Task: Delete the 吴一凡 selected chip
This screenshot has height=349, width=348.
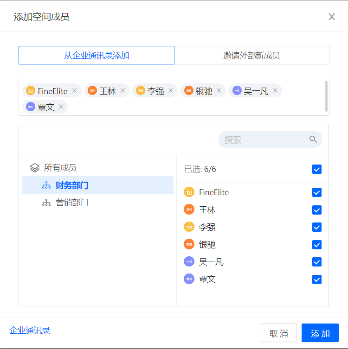Action: tap(275, 91)
